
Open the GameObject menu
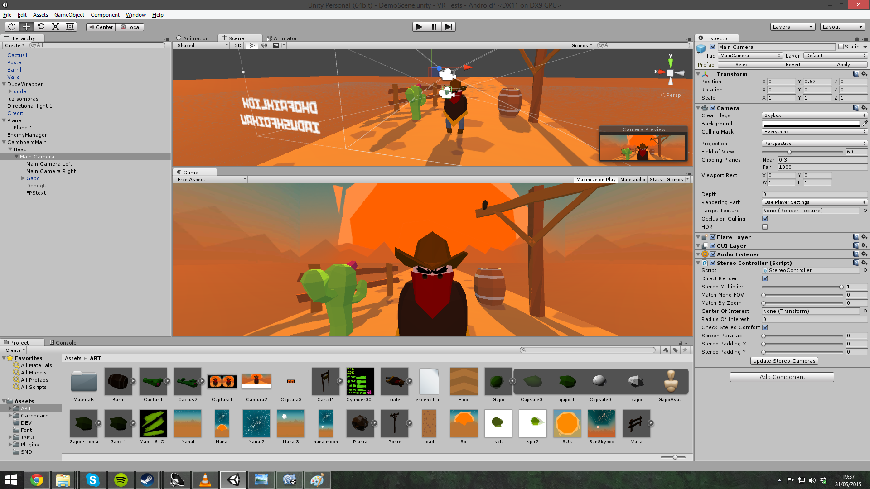[x=69, y=15]
